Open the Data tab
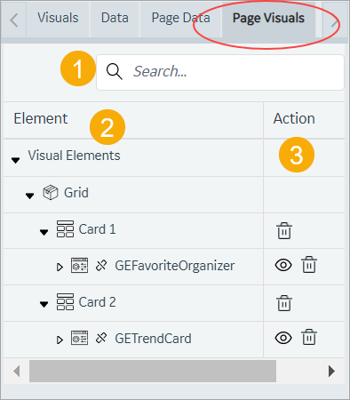350x400 pixels. tap(115, 18)
